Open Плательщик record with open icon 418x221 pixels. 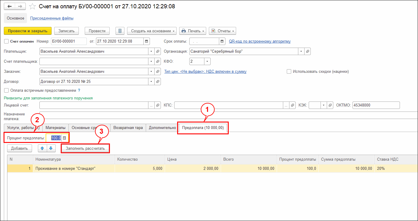158,51
